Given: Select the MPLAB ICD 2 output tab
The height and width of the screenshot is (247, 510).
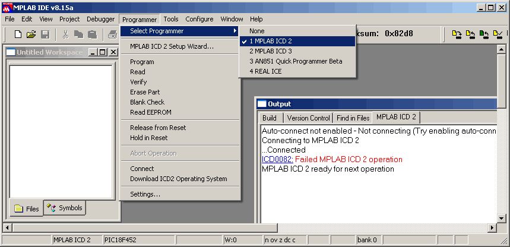Looking at the screenshot, I should 396,117.
